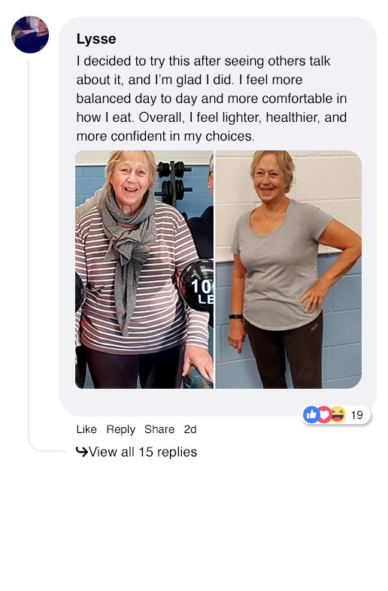
Task: Open Lysse's round profile avatar
Action: pyautogui.click(x=30, y=35)
